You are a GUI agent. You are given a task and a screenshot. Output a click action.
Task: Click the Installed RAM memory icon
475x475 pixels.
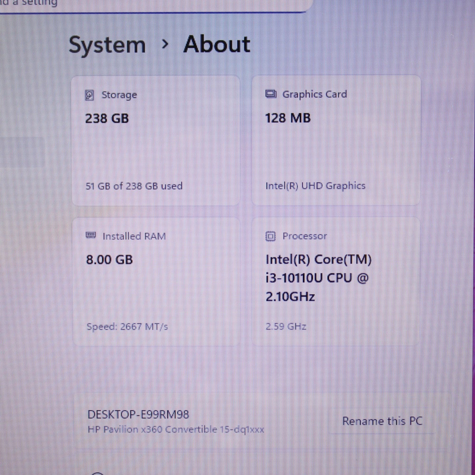[x=90, y=236]
